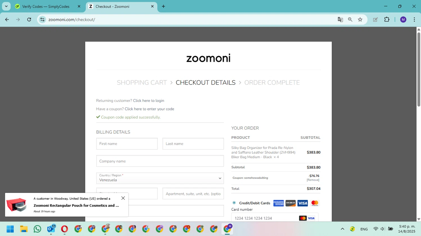
Task: Click the scrollbar down arrow
Action: coord(419,219)
